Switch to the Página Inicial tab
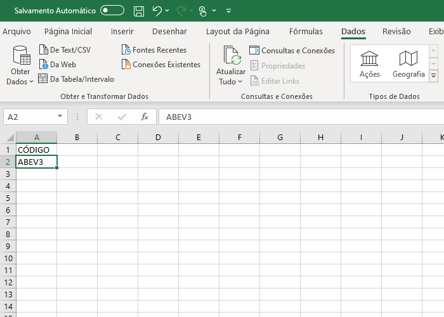Image resolution: width=444 pixels, height=317 pixels. point(69,32)
